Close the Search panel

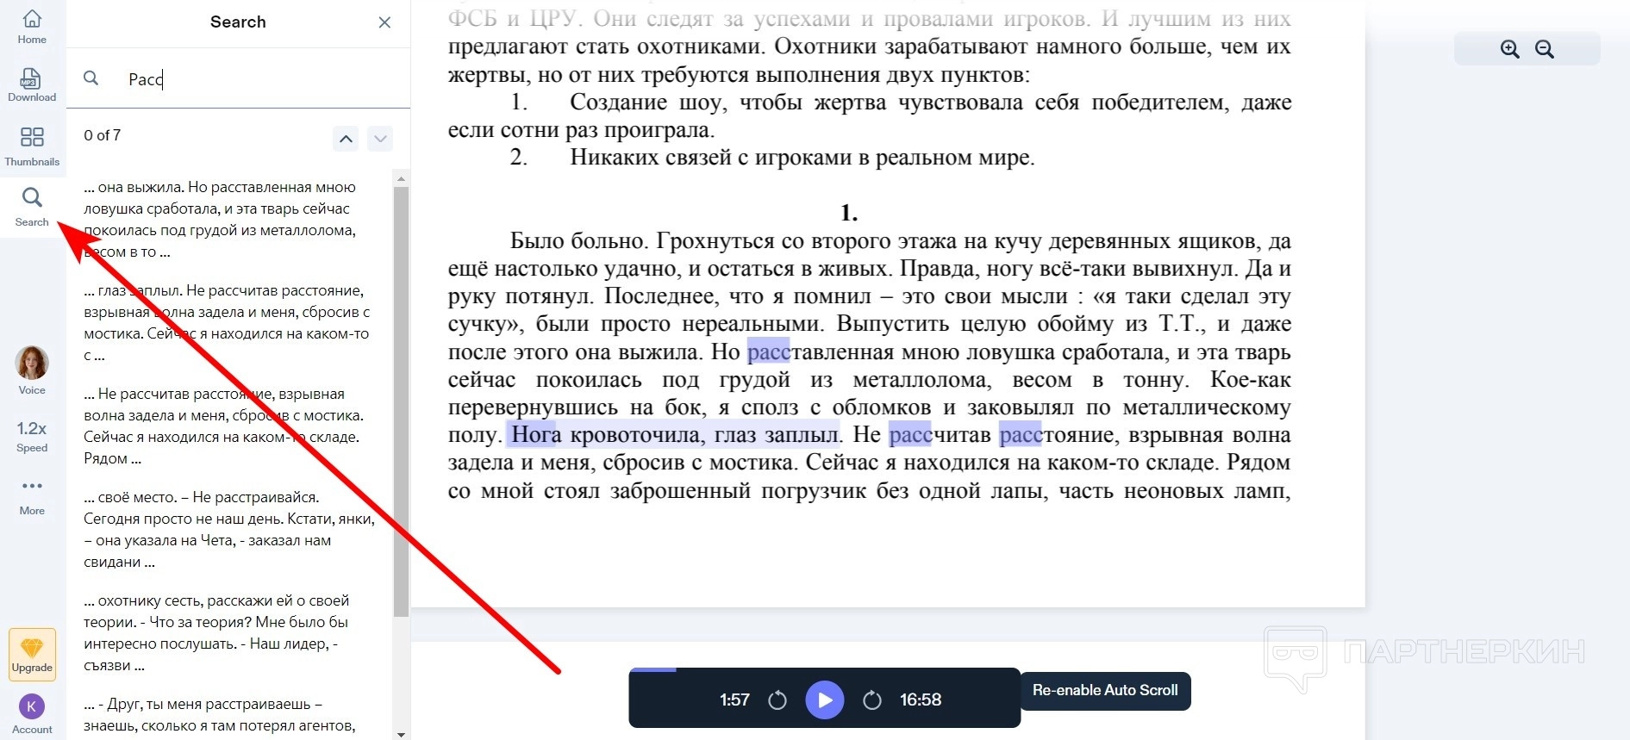(x=384, y=22)
